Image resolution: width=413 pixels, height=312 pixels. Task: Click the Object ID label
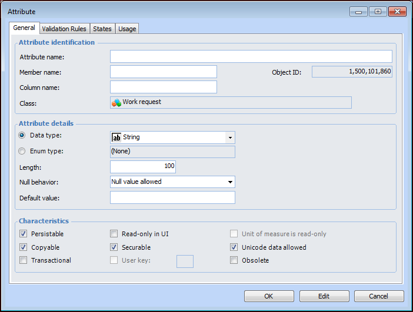tap(287, 72)
